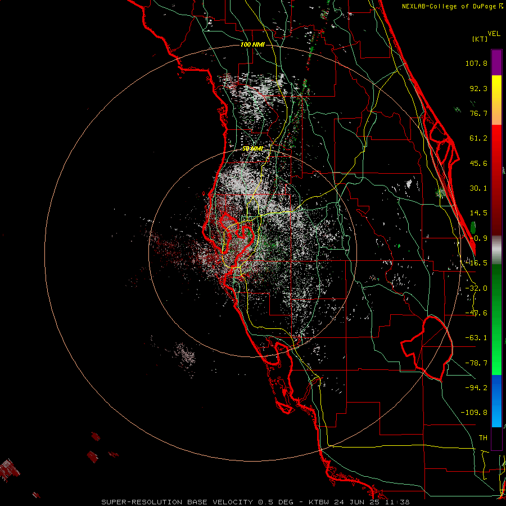Screen dimensions: 506x506
Task: Select the -109.8 velocity scale value
Action: pyautogui.click(x=474, y=413)
